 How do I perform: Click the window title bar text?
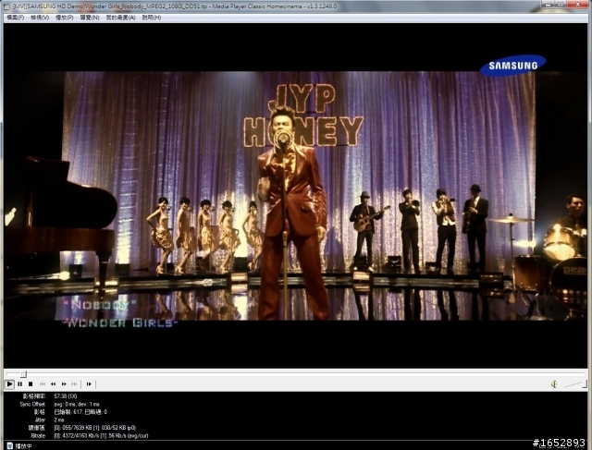tap(175, 6)
